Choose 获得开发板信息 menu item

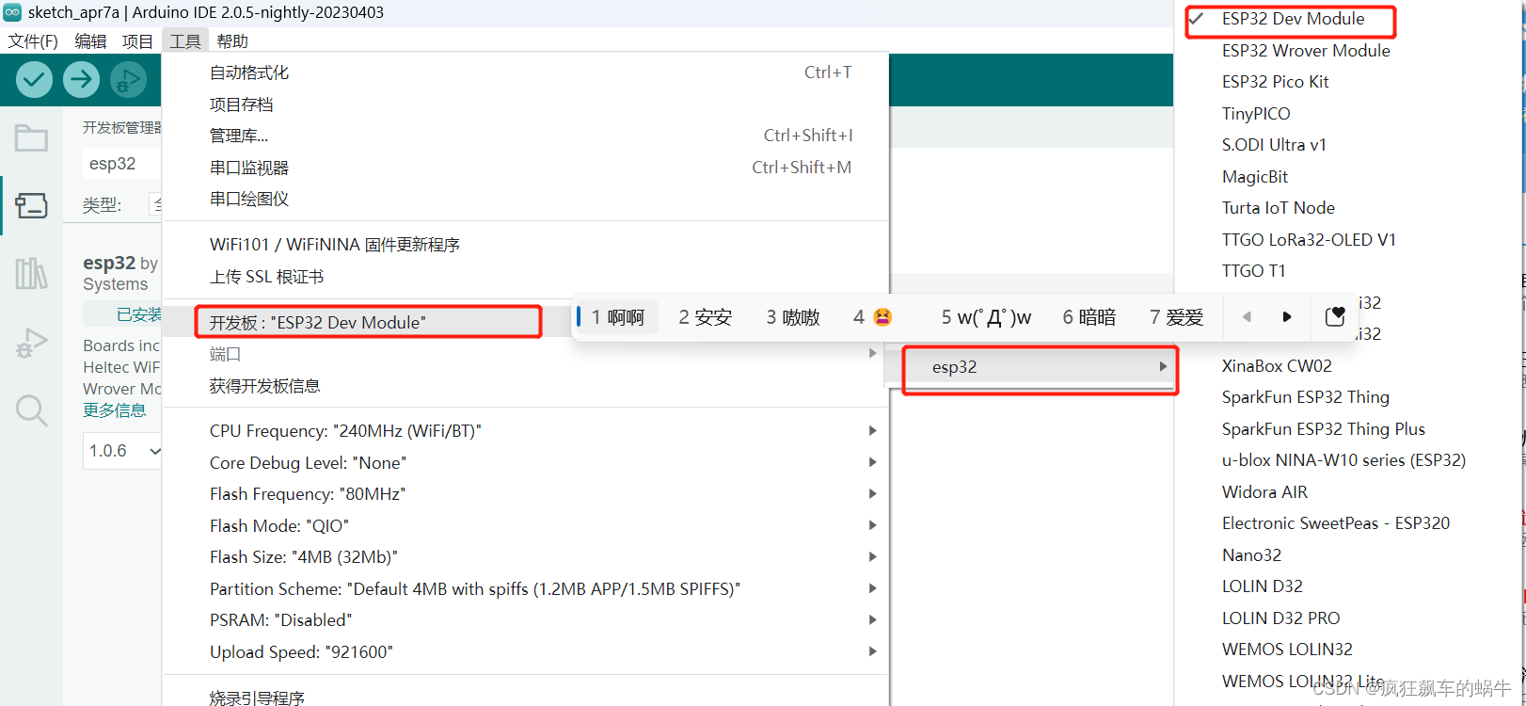click(525, 386)
